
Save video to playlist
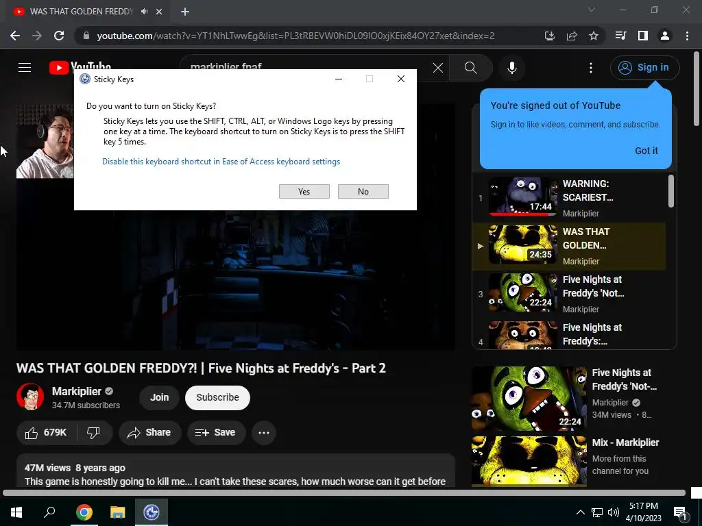pyautogui.click(x=216, y=433)
